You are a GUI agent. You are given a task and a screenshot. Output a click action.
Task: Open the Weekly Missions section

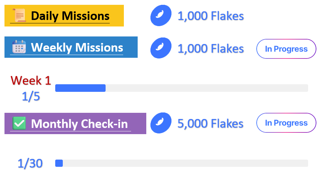click(x=77, y=47)
